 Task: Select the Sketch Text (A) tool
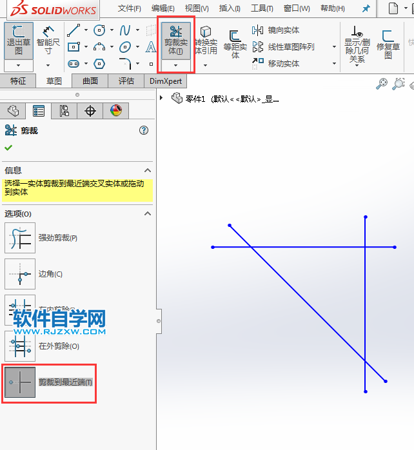coord(151,47)
